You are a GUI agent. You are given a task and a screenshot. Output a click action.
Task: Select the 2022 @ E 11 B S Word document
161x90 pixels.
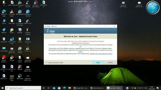12,68
